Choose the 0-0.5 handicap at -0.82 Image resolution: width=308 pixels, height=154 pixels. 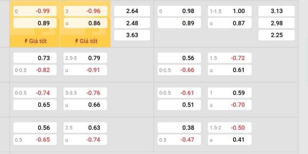pyautogui.click(x=35, y=70)
